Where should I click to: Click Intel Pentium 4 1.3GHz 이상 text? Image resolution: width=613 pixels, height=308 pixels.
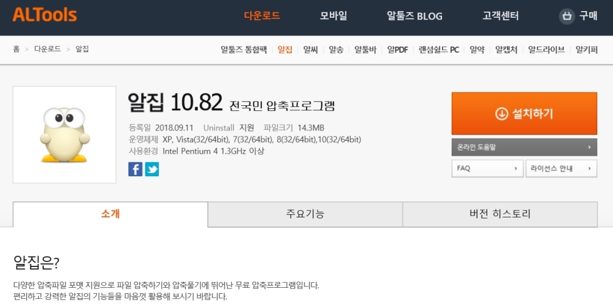213,151
